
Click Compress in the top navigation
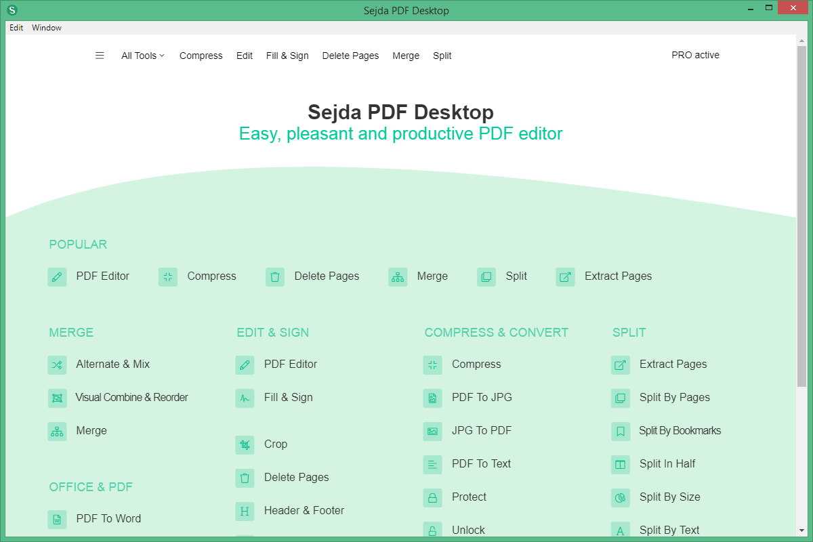tap(201, 56)
